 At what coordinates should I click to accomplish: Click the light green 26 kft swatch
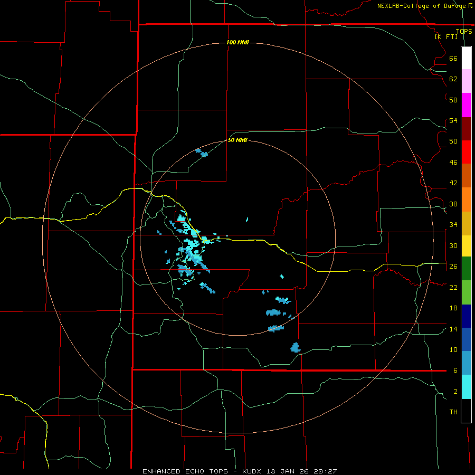(466, 292)
